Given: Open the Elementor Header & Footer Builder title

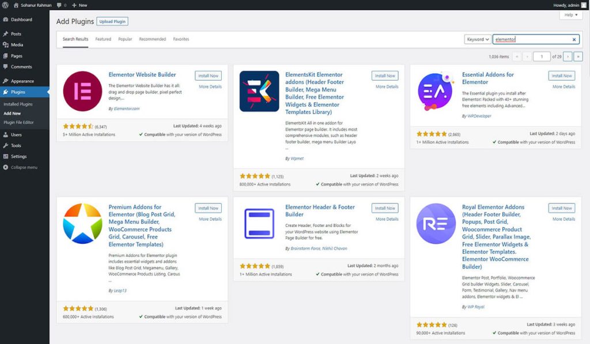Looking at the screenshot, I should 320,211.
